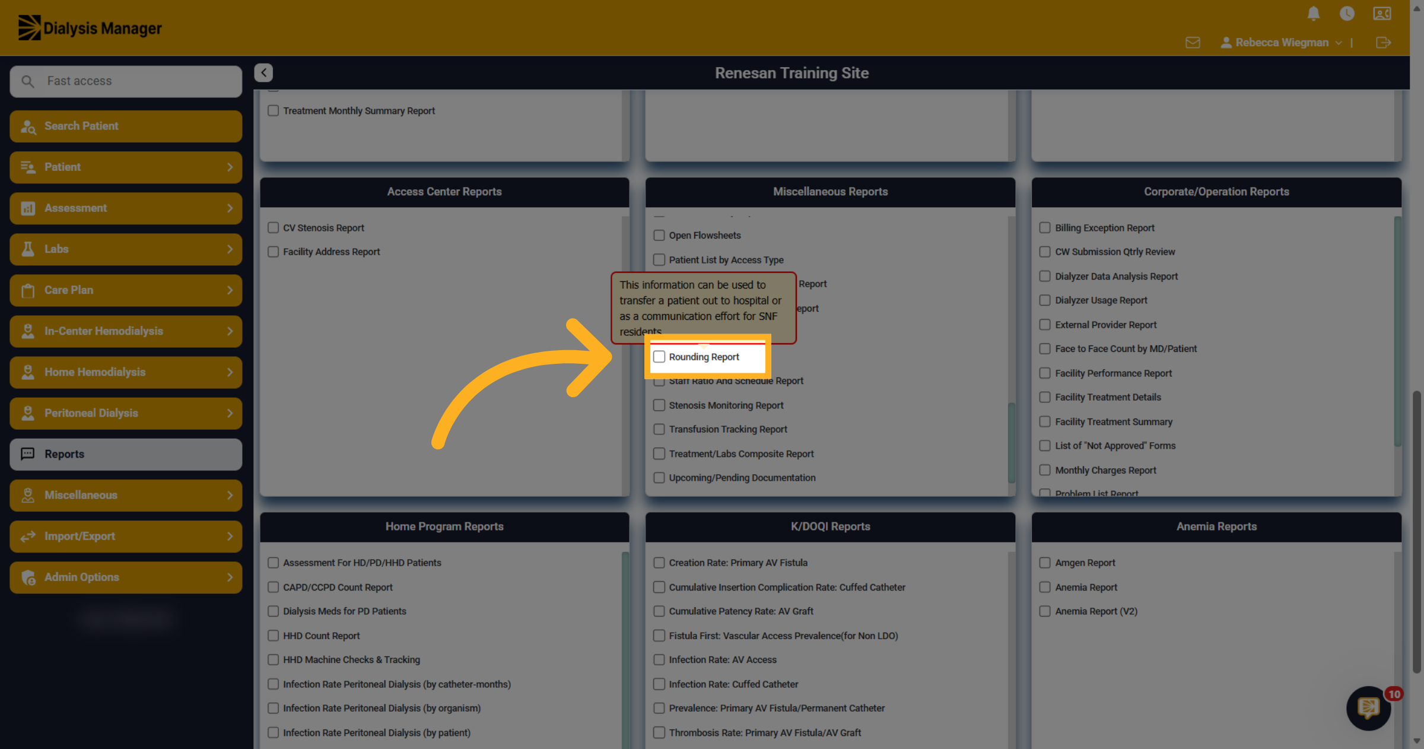This screenshot has height=749, width=1424.
Task: Expand the Patient menu chevron
Action: pyautogui.click(x=230, y=167)
